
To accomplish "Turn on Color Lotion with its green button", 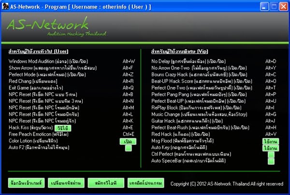I will [x=128, y=141].
